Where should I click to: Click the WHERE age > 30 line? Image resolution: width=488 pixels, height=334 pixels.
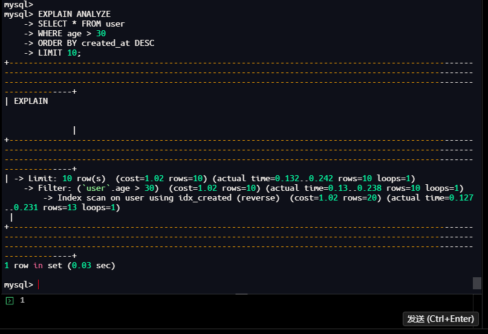(x=65, y=34)
